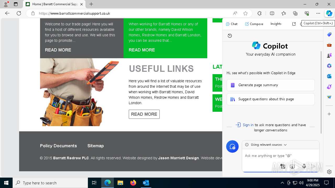The width and height of the screenshot is (335, 188).
Task: Open split screen view
Action: pyautogui.click(x=272, y=13)
